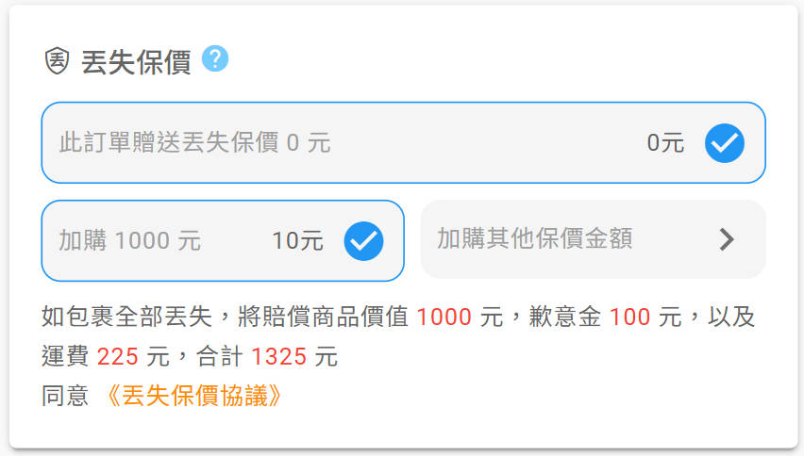Open 加購其他保價金額 option

point(594,239)
